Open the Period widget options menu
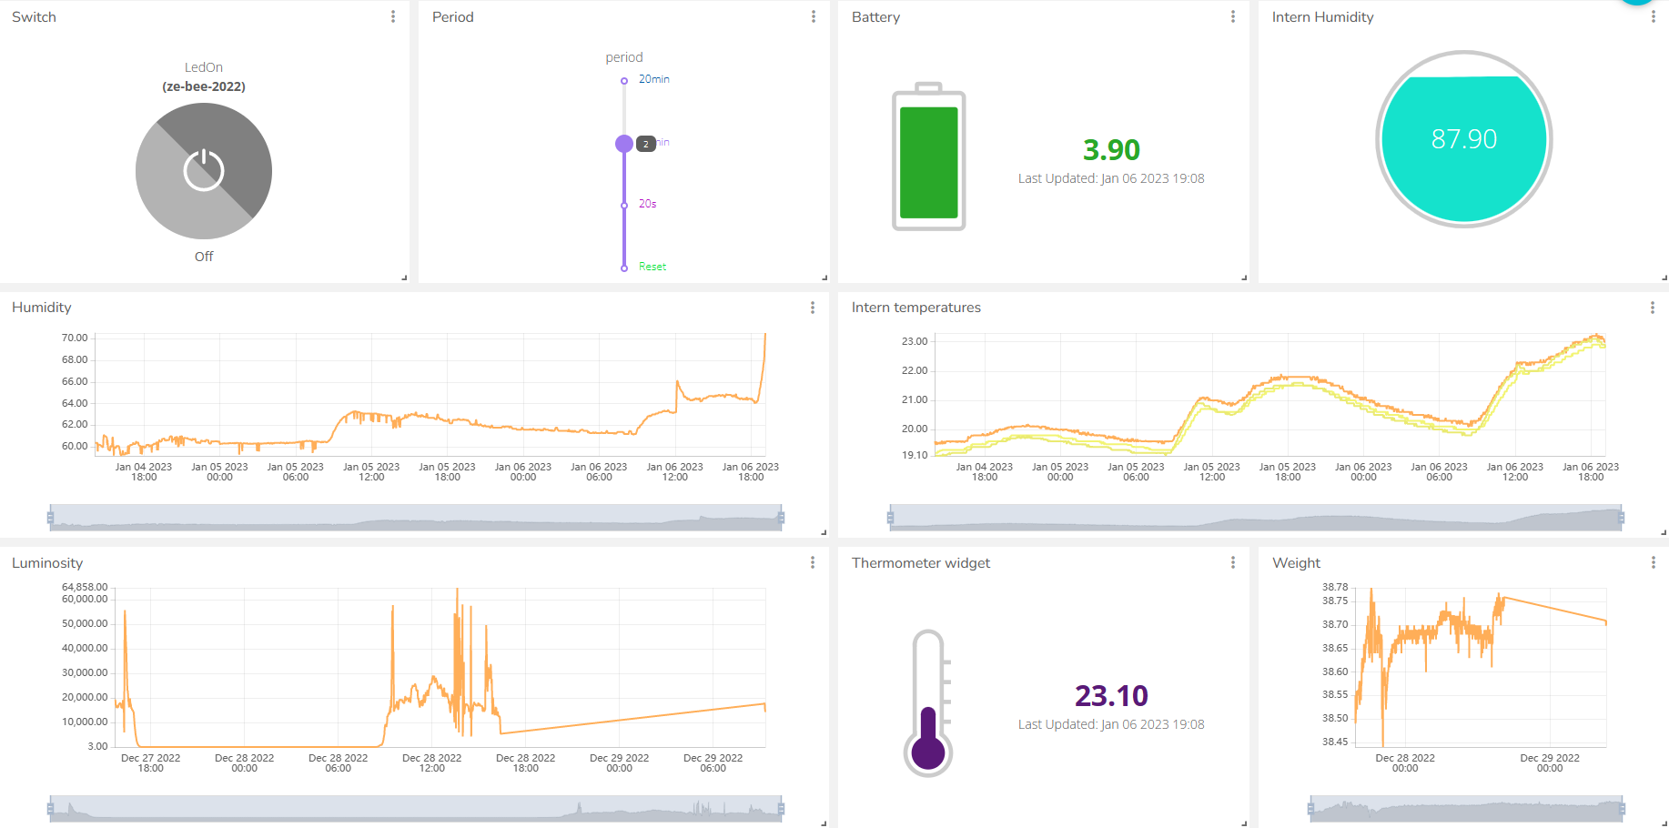Screen dimensions: 1669x828 [814, 16]
